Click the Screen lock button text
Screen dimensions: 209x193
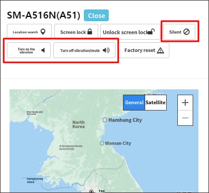tap(73, 32)
